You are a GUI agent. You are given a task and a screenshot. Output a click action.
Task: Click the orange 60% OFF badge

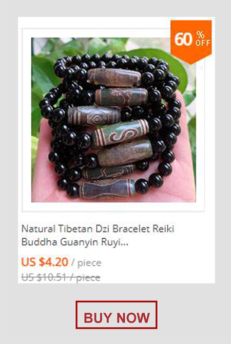coord(191,42)
